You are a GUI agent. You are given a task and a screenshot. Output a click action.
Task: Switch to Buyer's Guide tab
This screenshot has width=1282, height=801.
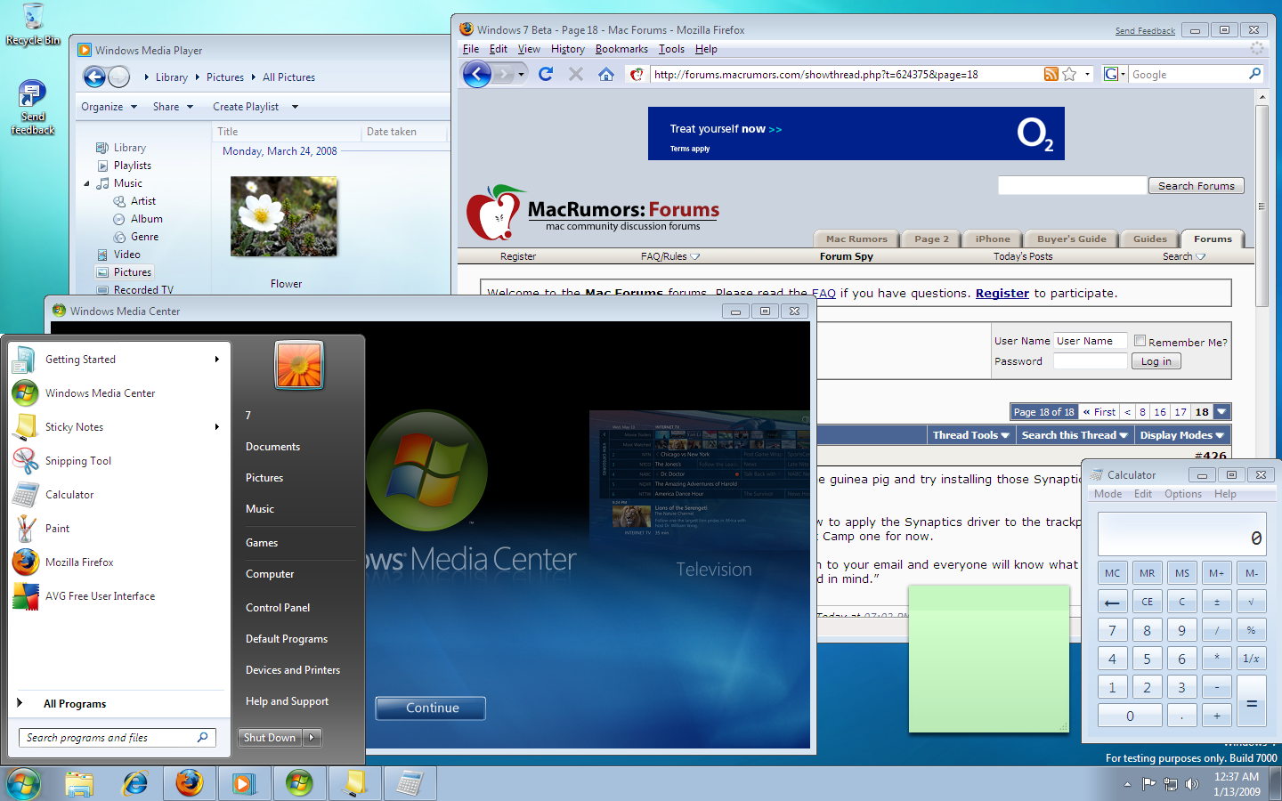pyautogui.click(x=1072, y=239)
